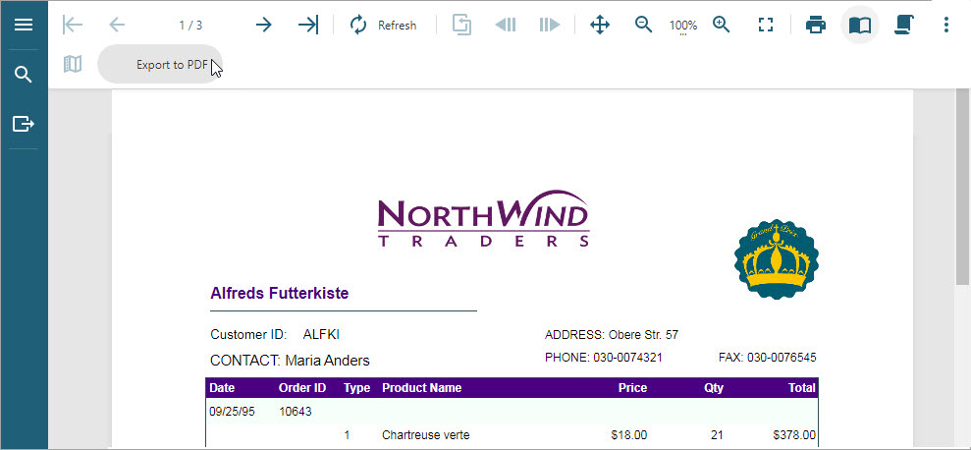Click the CONTACT: Maria Anders text

click(290, 361)
